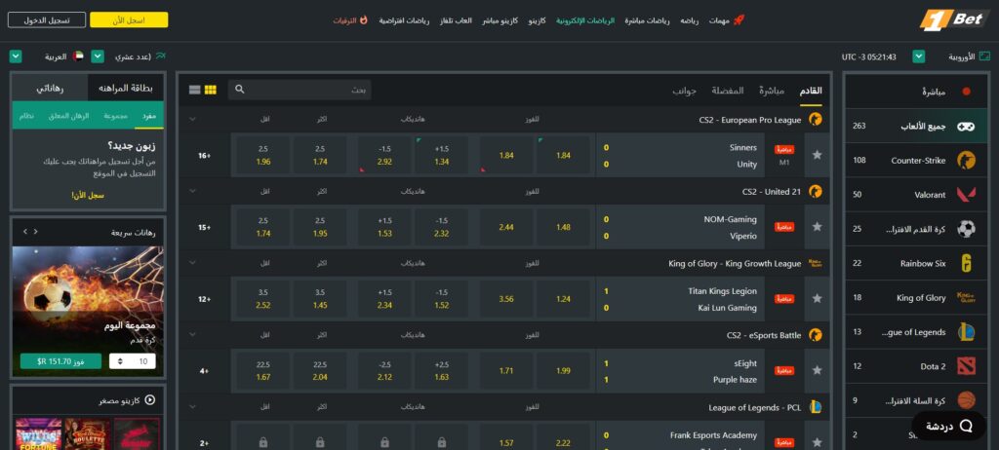The height and width of the screenshot is (450, 999).
Task: Pick the 1.84 win odds for Sinners
Action: point(563,155)
